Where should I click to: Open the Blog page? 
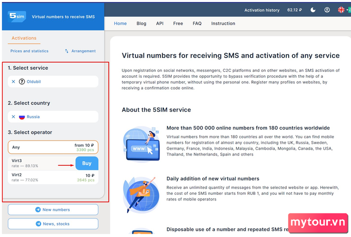tap(141, 24)
